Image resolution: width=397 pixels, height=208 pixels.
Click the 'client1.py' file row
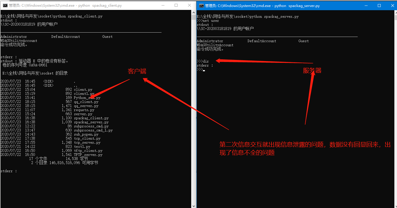click(x=47, y=94)
